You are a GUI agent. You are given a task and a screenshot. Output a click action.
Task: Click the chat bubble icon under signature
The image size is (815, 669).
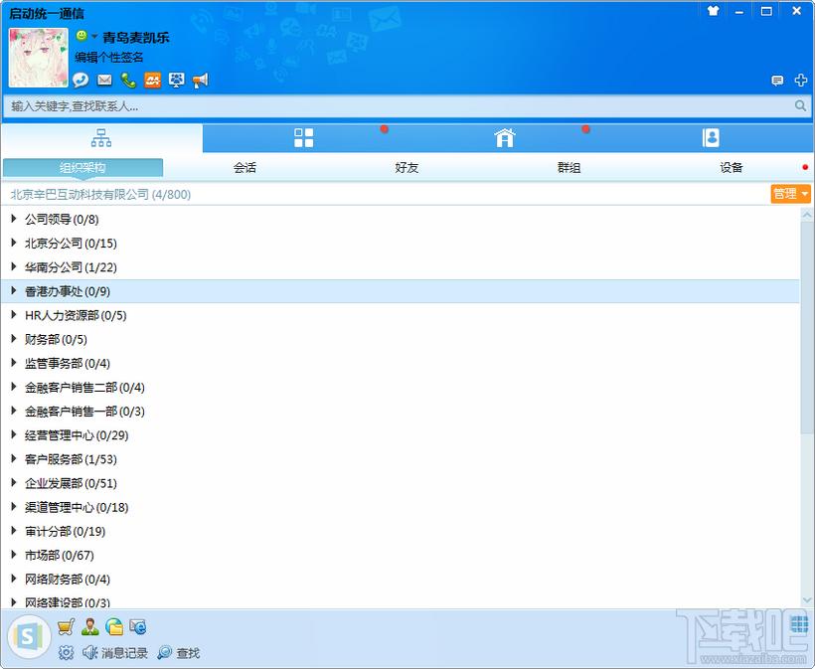[81, 80]
